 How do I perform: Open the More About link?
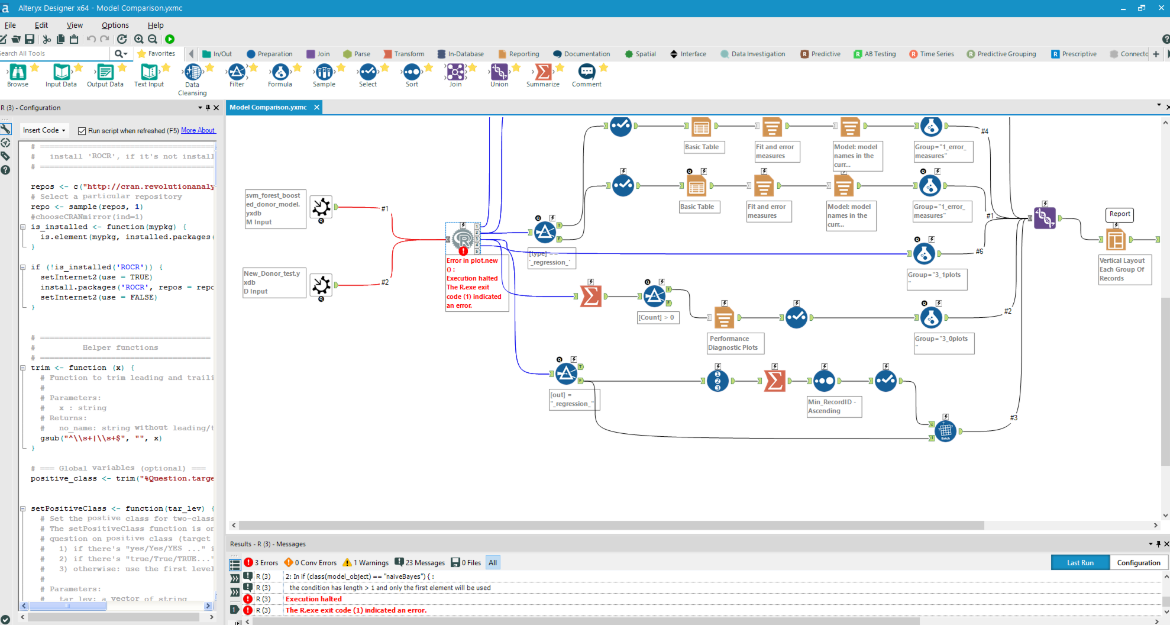tap(198, 130)
